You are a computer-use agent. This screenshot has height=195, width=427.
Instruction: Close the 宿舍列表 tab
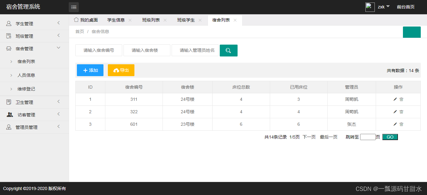(235, 20)
